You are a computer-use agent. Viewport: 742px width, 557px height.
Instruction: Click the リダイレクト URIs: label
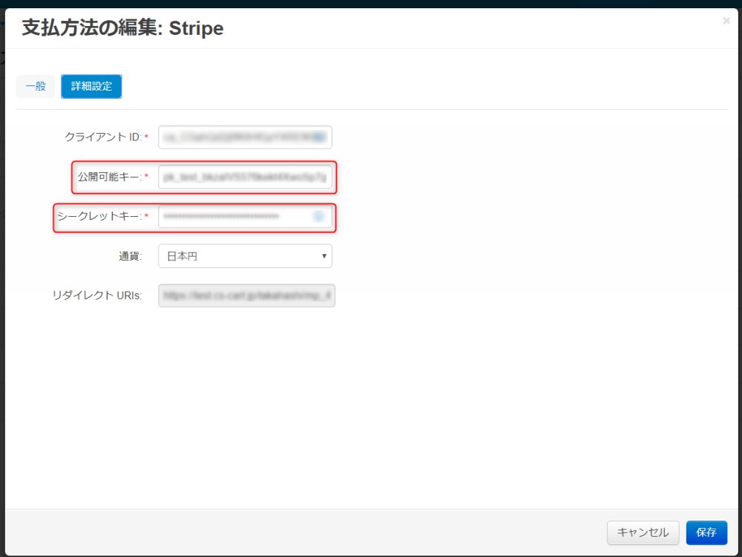click(x=97, y=296)
